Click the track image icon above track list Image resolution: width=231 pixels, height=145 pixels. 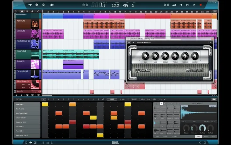(x=22, y=11)
